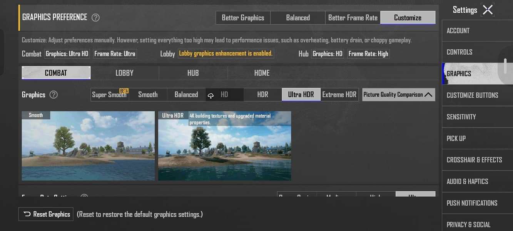Choose the Balanced preference preset
This screenshot has width=513, height=231.
coord(298,18)
